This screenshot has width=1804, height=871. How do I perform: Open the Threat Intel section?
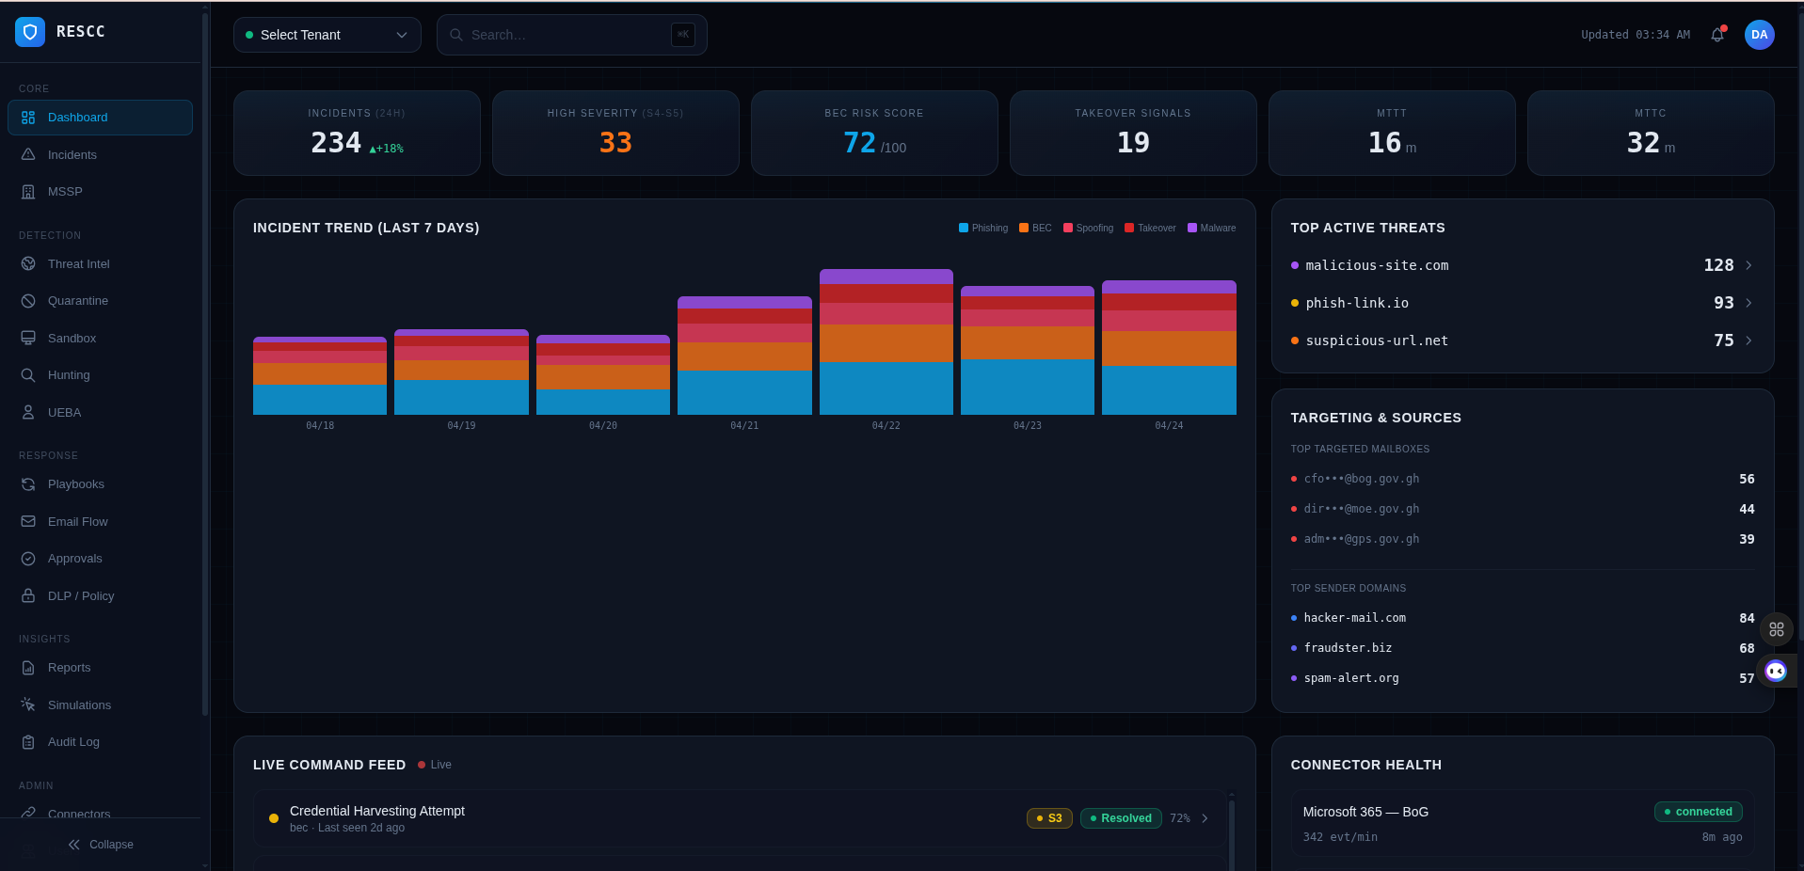pyautogui.click(x=78, y=263)
